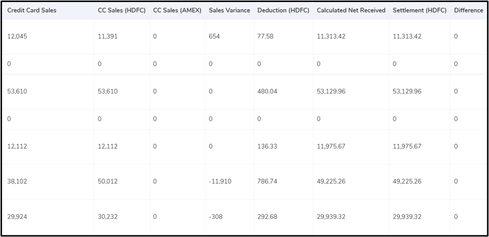
Task: Select the 77.58 deduction cell
Action: pos(266,37)
